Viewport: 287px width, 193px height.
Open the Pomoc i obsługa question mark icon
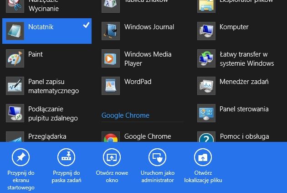tap(206, 137)
